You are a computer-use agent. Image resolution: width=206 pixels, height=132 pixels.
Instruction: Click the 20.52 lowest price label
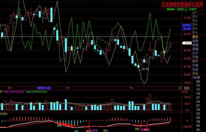145,69
